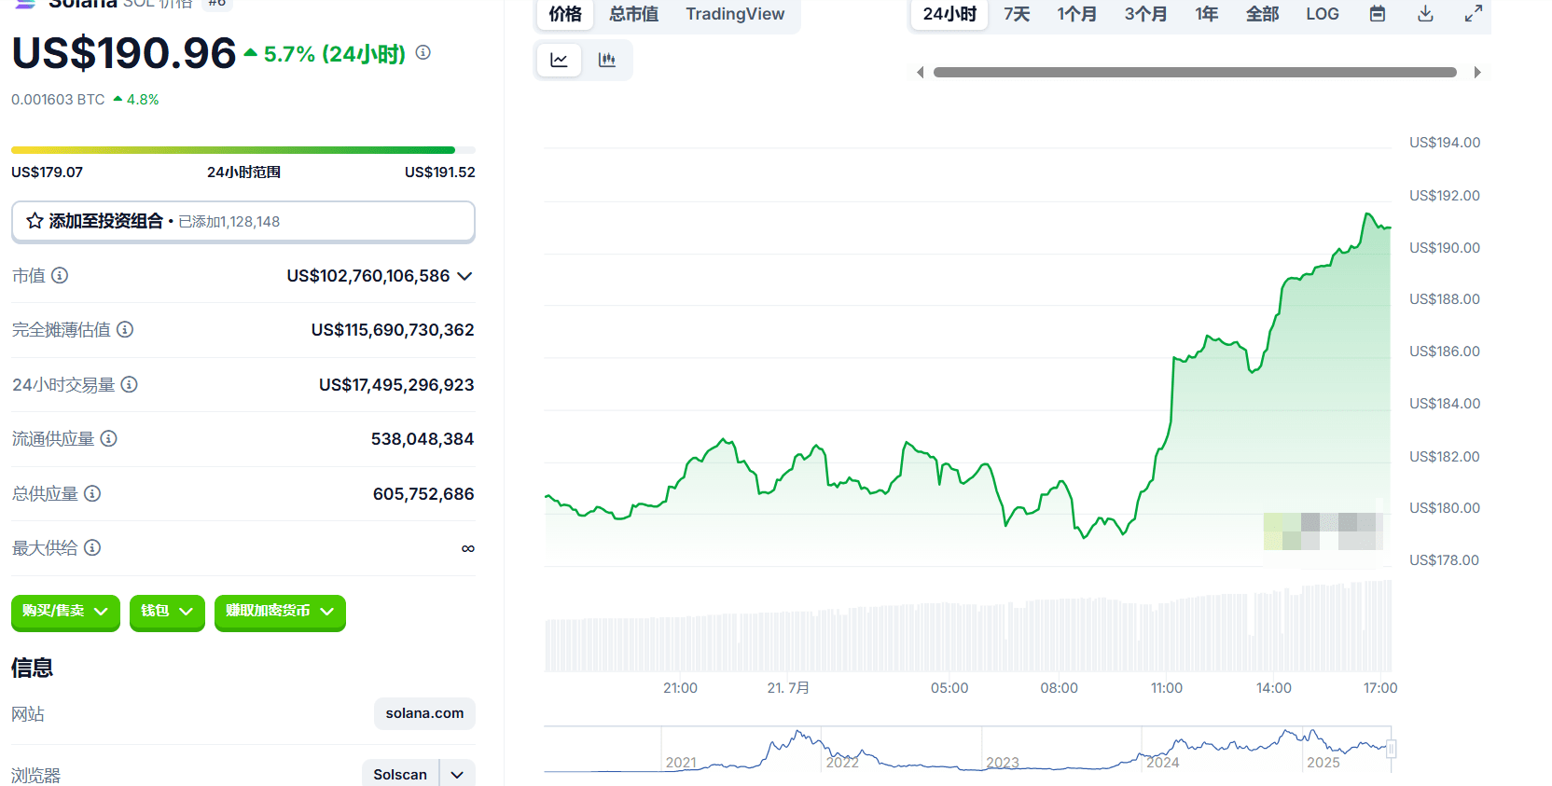1552x786 pixels.
Task: Click 添加至投资组合 button
Action: 243,221
